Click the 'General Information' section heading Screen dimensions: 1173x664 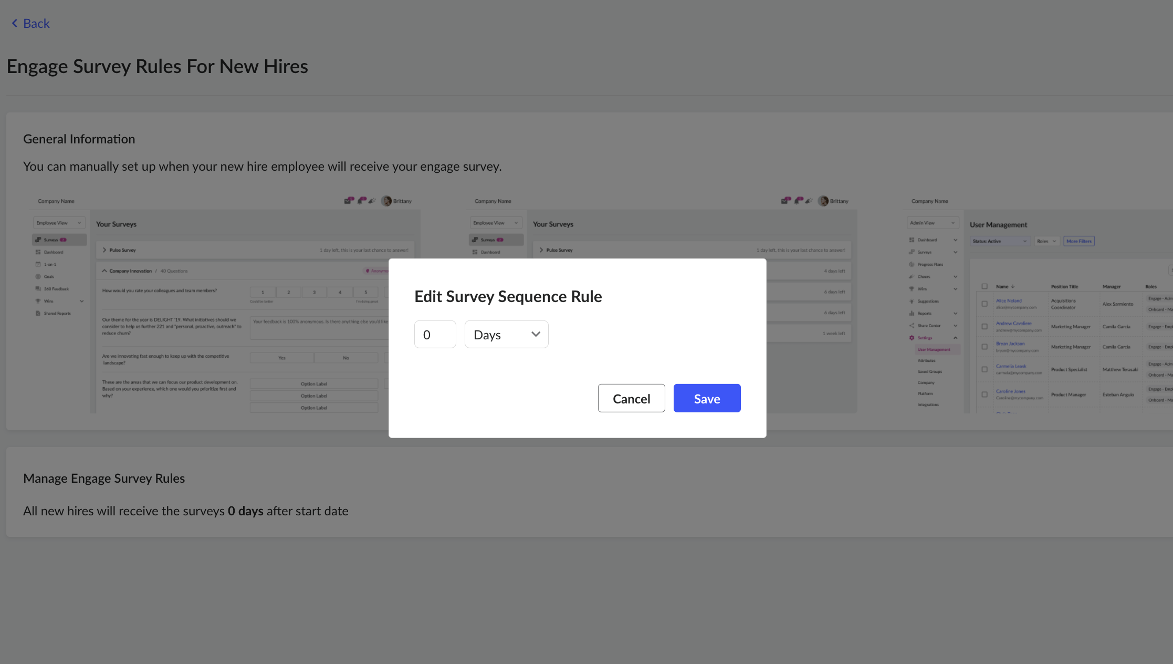(79, 139)
